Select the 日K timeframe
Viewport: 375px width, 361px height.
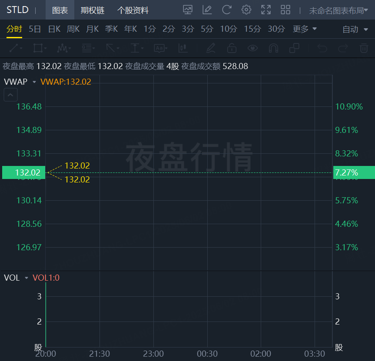[54, 29]
